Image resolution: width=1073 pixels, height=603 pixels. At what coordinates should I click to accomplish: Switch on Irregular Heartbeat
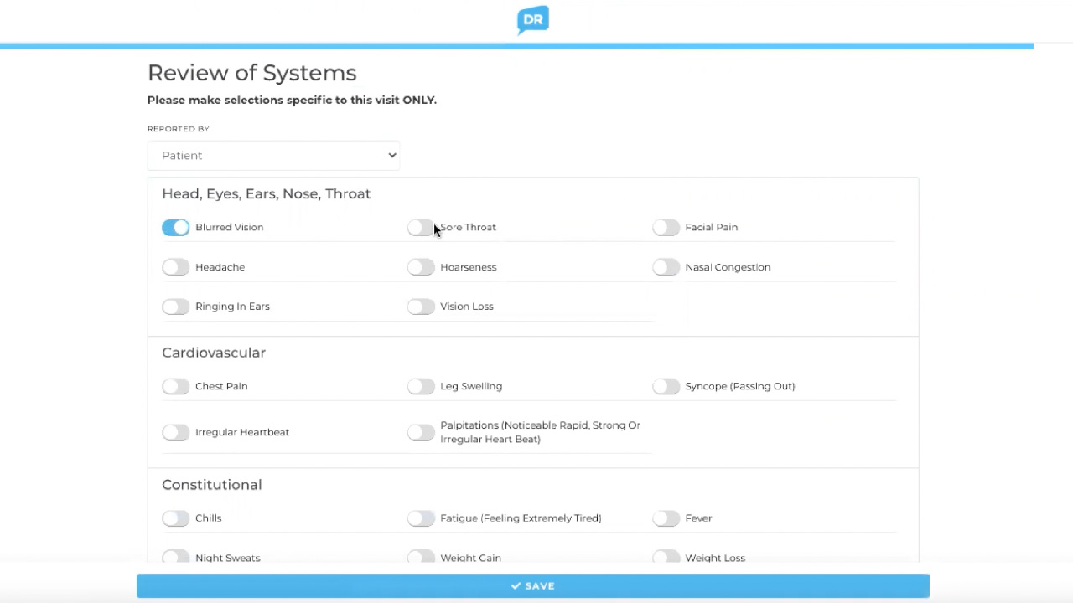coord(176,432)
